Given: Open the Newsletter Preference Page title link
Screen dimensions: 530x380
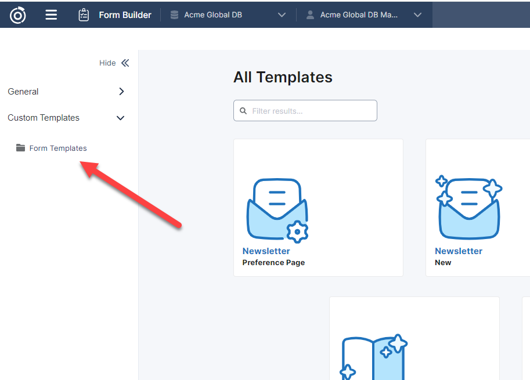Looking at the screenshot, I should (266, 251).
